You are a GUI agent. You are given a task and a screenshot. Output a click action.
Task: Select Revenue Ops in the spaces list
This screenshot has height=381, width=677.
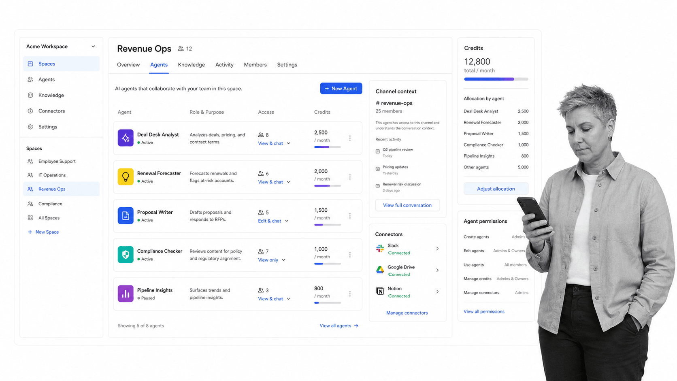61,189
